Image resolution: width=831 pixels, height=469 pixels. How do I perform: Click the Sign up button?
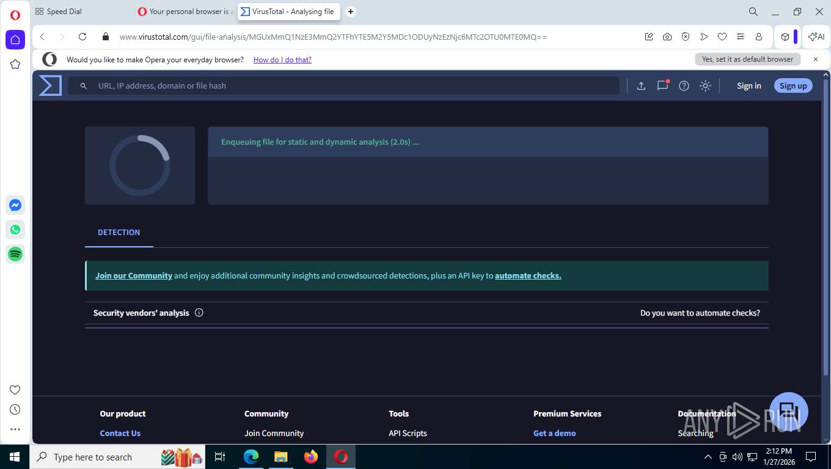793,86
